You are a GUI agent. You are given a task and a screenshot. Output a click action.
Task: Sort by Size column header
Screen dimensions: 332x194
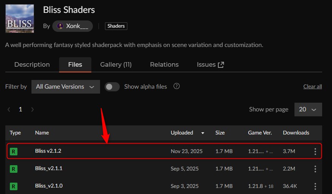220,133
